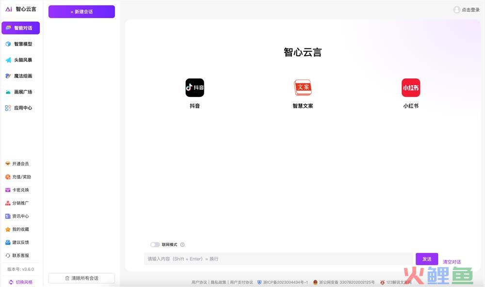
Task: Click the 清除所有会话 button
Action: (x=81, y=278)
